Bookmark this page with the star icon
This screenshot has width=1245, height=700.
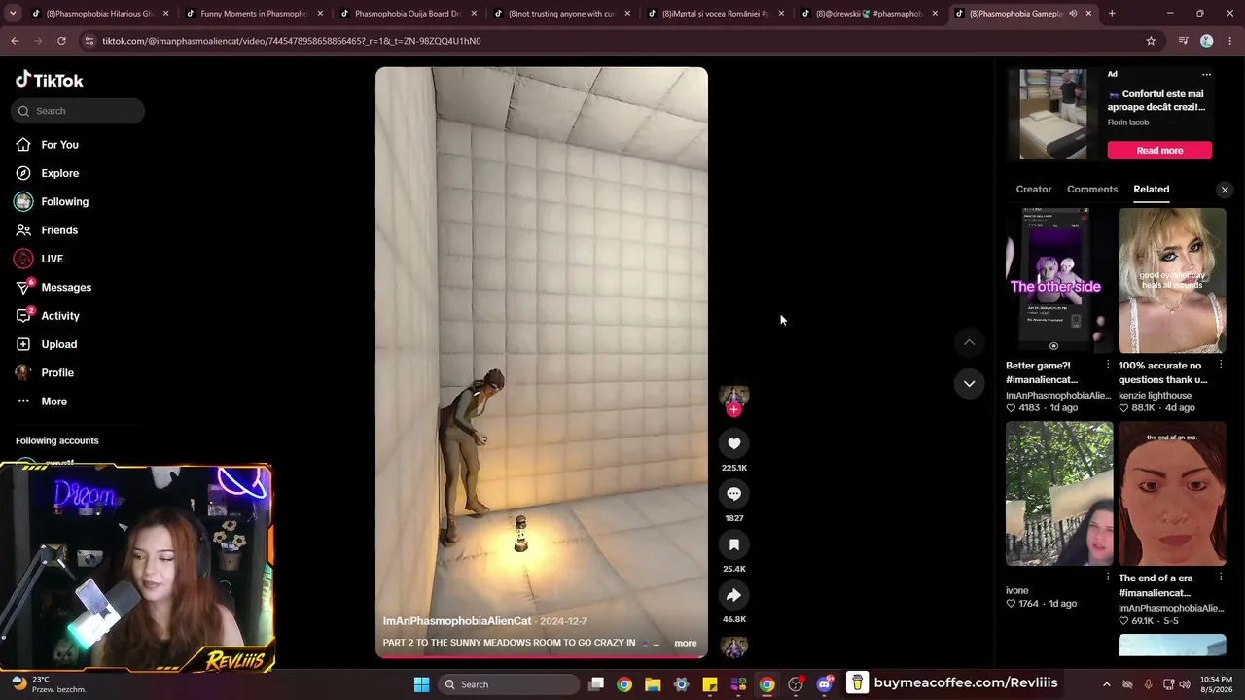click(x=1151, y=41)
